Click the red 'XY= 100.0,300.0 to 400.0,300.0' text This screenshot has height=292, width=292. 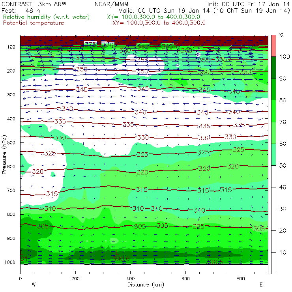tap(159, 23)
